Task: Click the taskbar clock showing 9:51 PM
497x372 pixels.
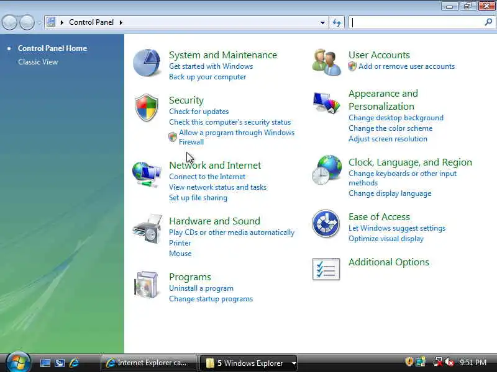Action: 473,362
